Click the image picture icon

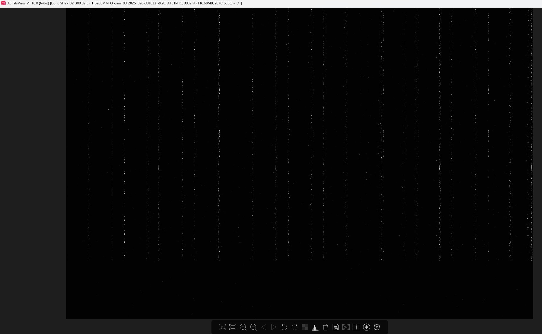346,327
